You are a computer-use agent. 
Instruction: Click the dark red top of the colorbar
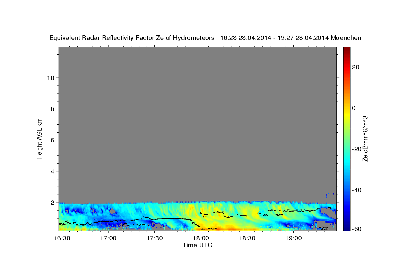click(x=347, y=50)
